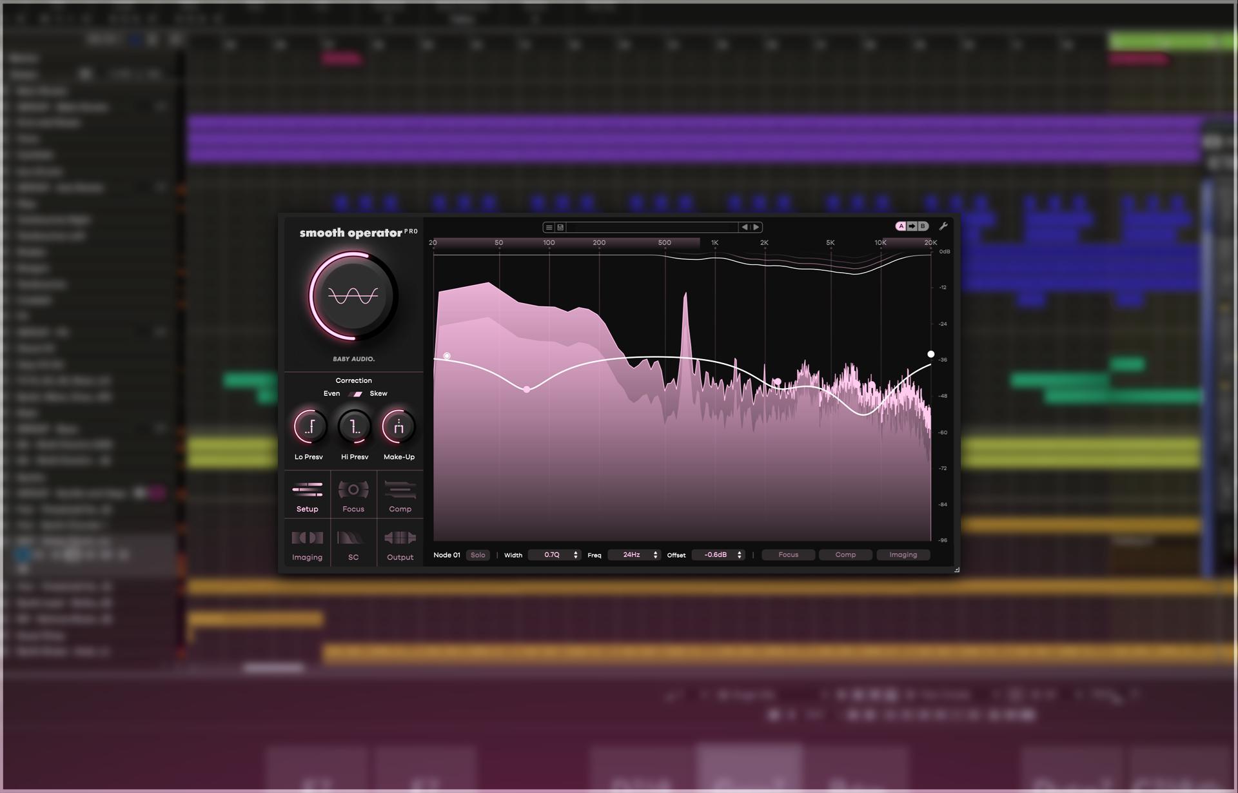Click the Offset parameter label
Viewport: 1238px width, 793px height.
(x=676, y=555)
